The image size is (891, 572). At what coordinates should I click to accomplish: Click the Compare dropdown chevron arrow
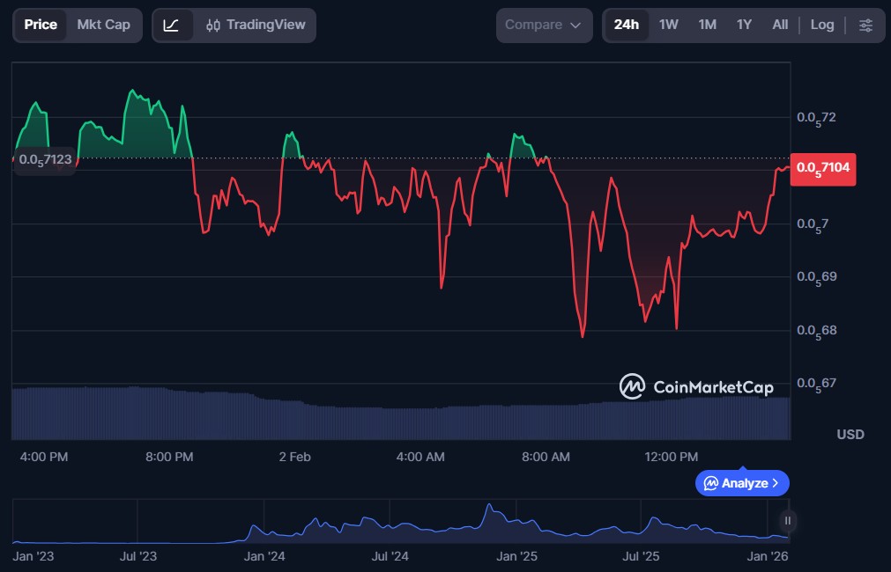click(x=575, y=26)
